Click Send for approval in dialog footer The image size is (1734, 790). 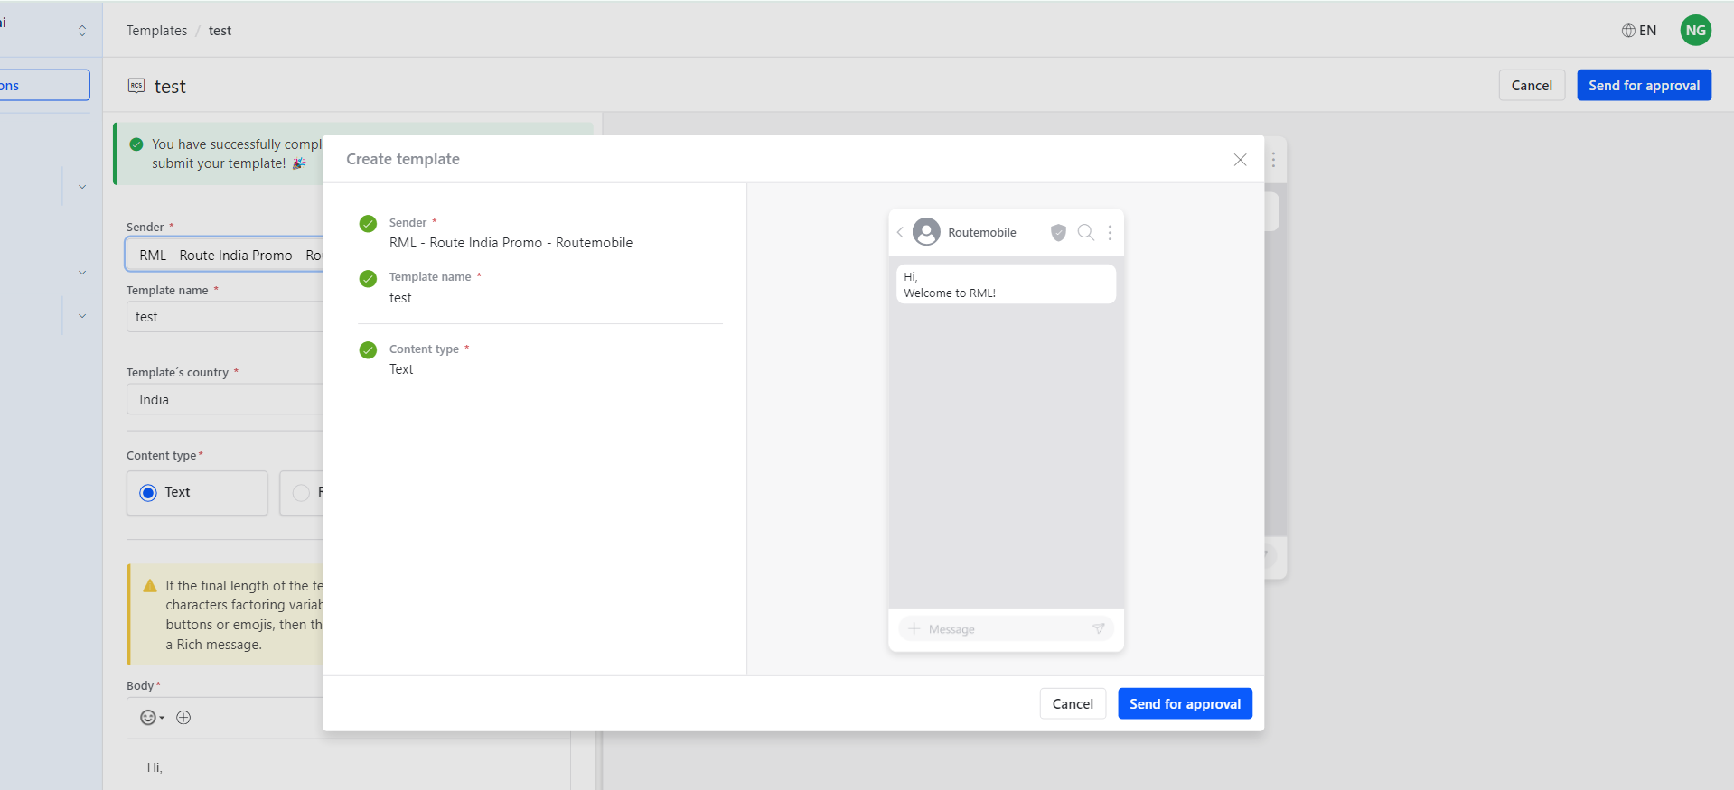[1185, 703]
